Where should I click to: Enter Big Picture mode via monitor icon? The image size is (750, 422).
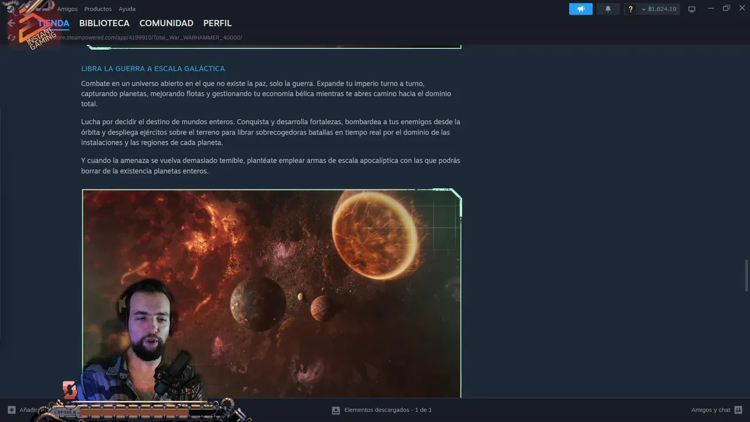(692, 9)
